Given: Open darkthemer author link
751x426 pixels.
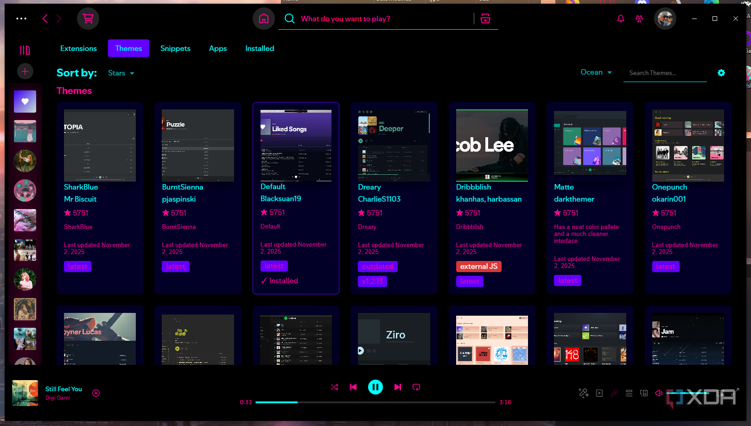Looking at the screenshot, I should pos(574,199).
